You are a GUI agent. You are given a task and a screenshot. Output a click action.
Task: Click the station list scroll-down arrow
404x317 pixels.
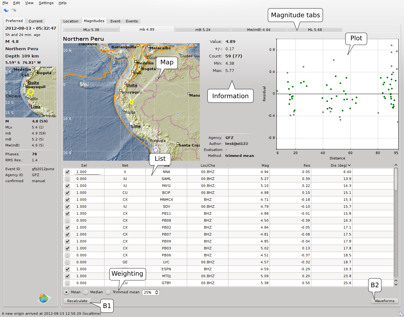coord(396,284)
